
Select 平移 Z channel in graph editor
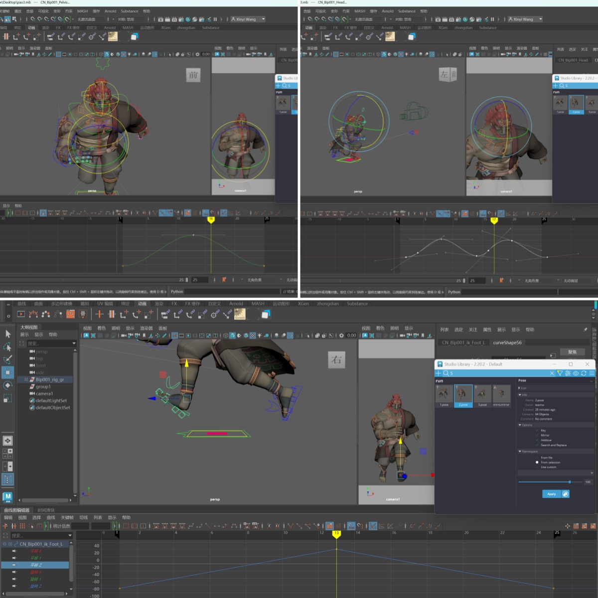[x=36, y=565]
